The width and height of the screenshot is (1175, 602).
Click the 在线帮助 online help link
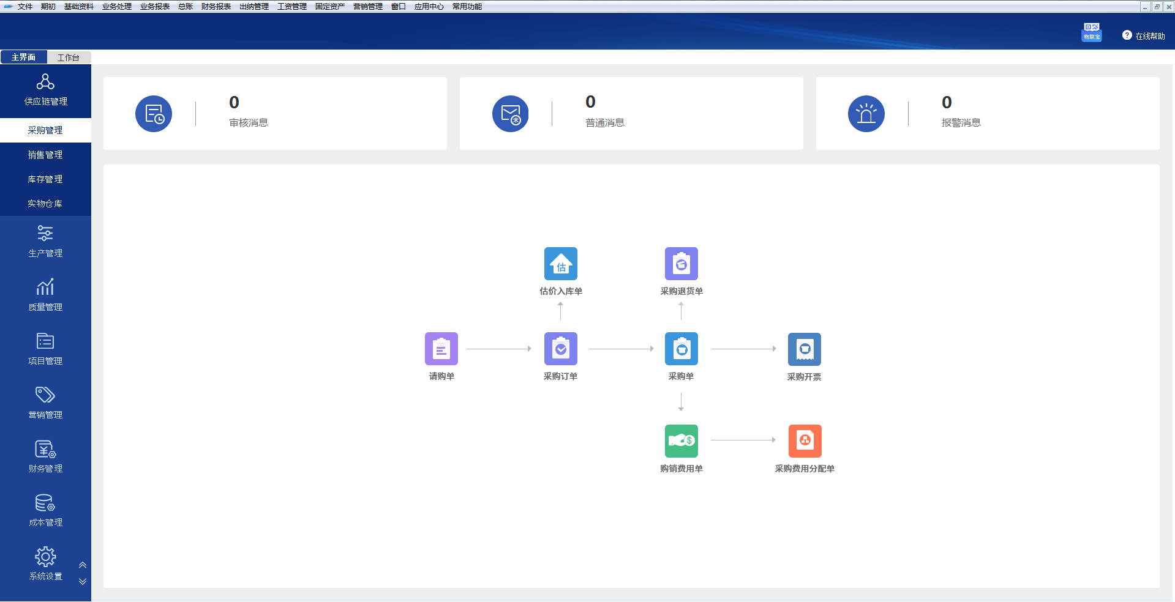(x=1143, y=36)
